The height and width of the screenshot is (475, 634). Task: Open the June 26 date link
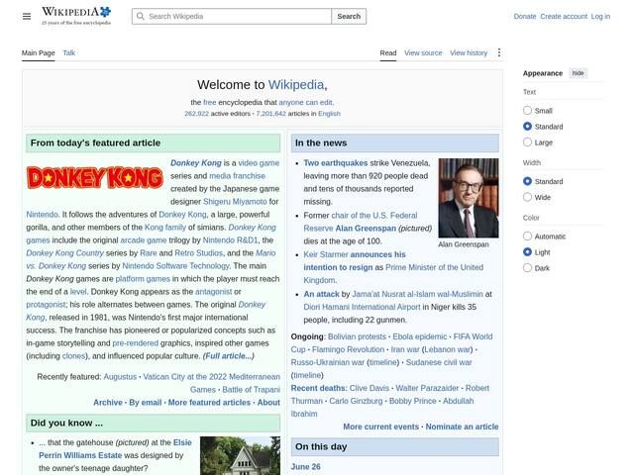click(x=306, y=466)
